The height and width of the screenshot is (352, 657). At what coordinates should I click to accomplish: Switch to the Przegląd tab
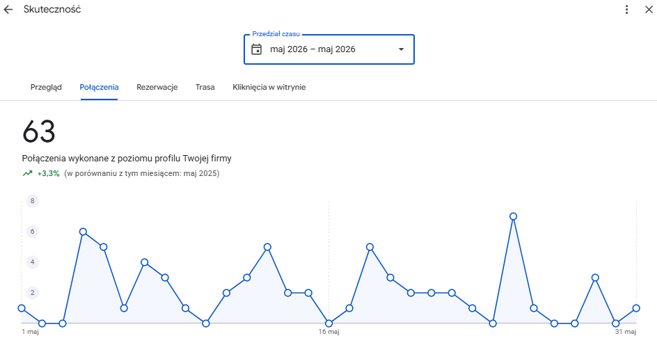click(46, 87)
